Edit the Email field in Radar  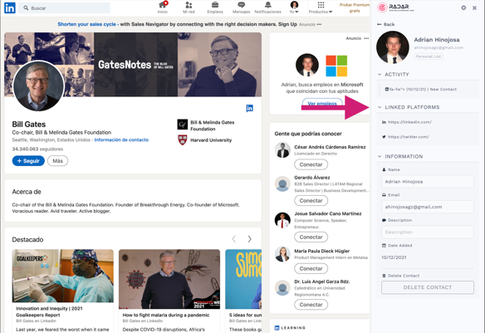pos(428,207)
